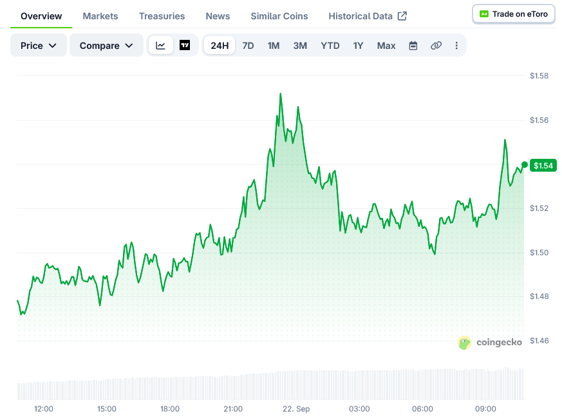Image resolution: width=562 pixels, height=416 pixels.
Task: Select the 7D time range
Action: tap(248, 46)
